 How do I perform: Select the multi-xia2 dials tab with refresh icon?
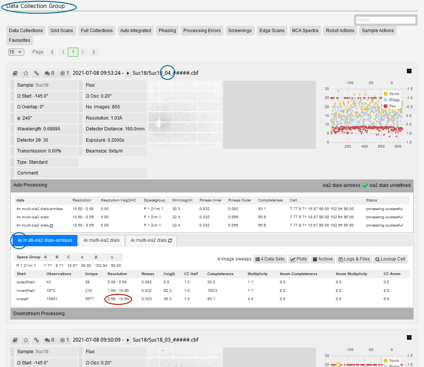151,240
